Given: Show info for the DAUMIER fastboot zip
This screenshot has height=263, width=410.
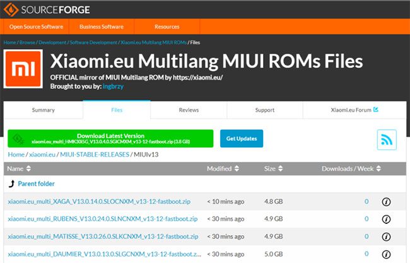Looking at the screenshot, I should pos(386,254).
